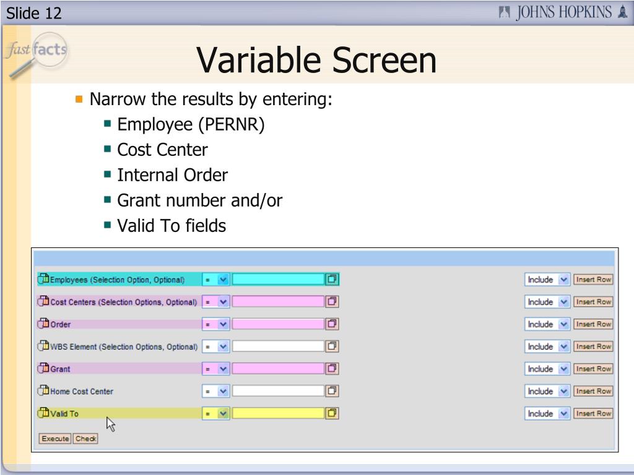Click the 'Order' row label
This screenshot has width=634, height=475.
tap(61, 324)
